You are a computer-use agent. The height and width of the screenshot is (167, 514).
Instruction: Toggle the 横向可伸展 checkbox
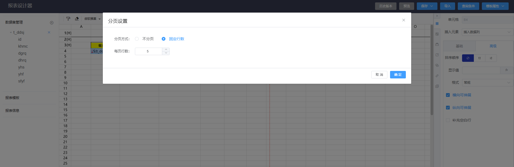[448, 95]
